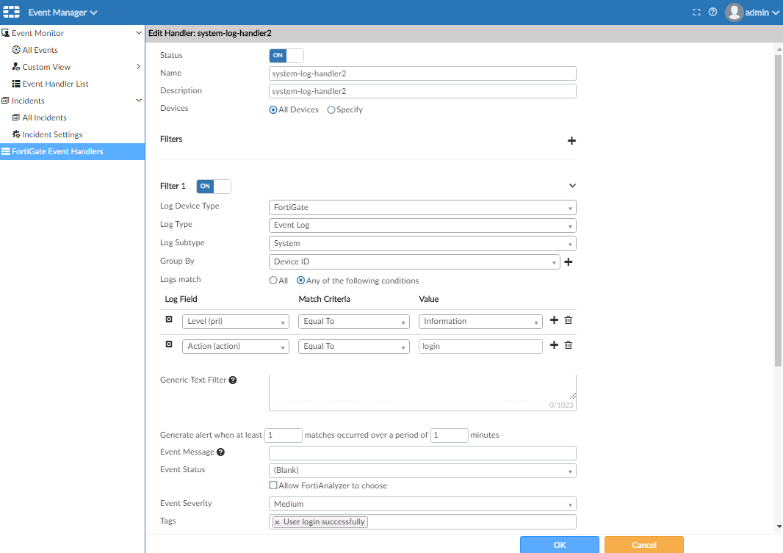Click the Event Message input field
This screenshot has width=783, height=553.
point(422,453)
